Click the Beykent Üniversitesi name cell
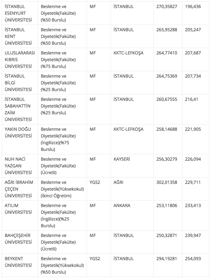 [x=19, y=262]
